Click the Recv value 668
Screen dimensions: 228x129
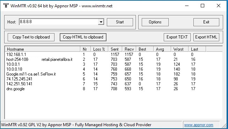pos(128,69)
